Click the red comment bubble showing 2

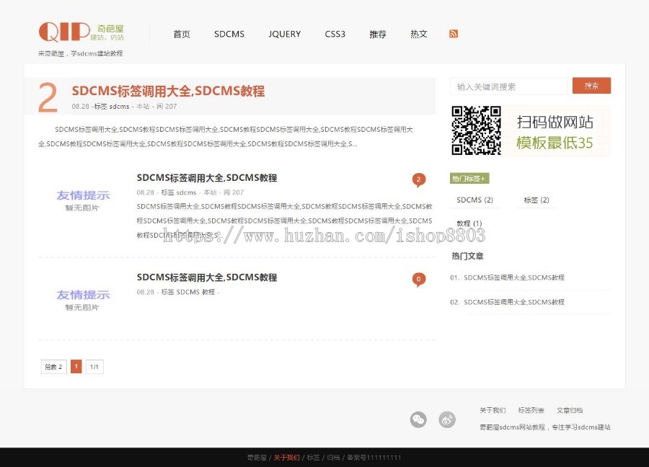click(x=419, y=179)
